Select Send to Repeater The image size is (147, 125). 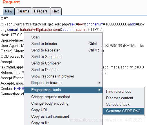click(63, 50)
